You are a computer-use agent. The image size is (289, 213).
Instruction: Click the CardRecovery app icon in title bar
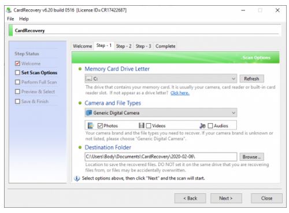[9, 10]
